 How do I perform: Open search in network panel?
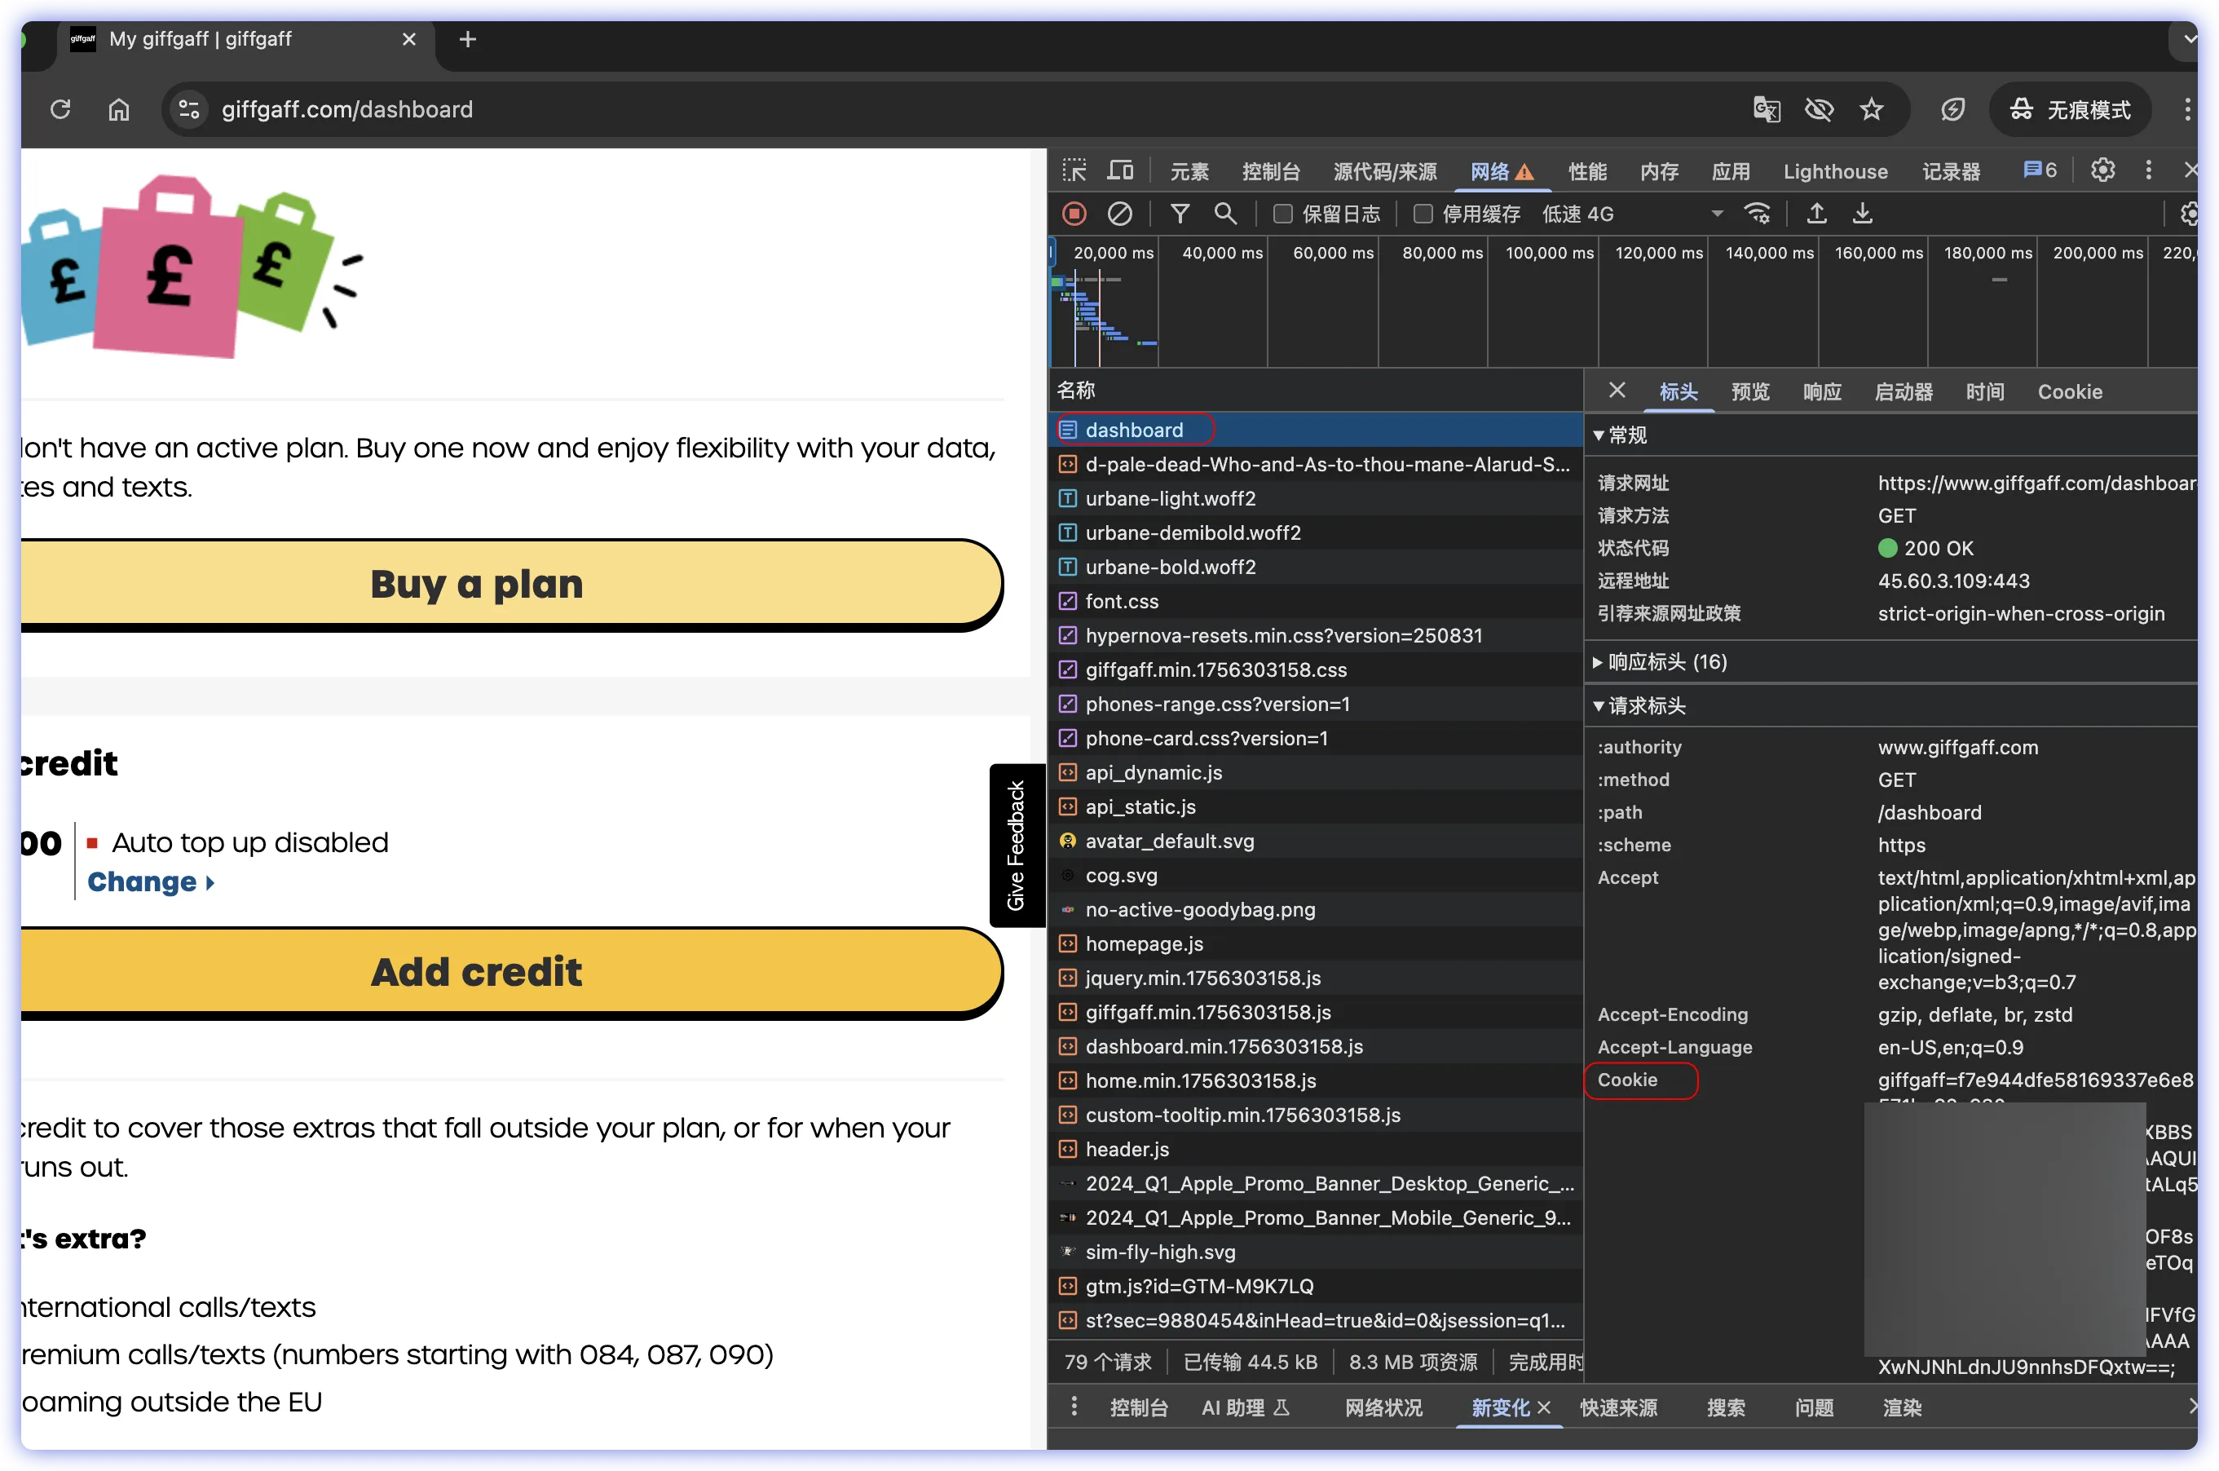pos(1225,214)
